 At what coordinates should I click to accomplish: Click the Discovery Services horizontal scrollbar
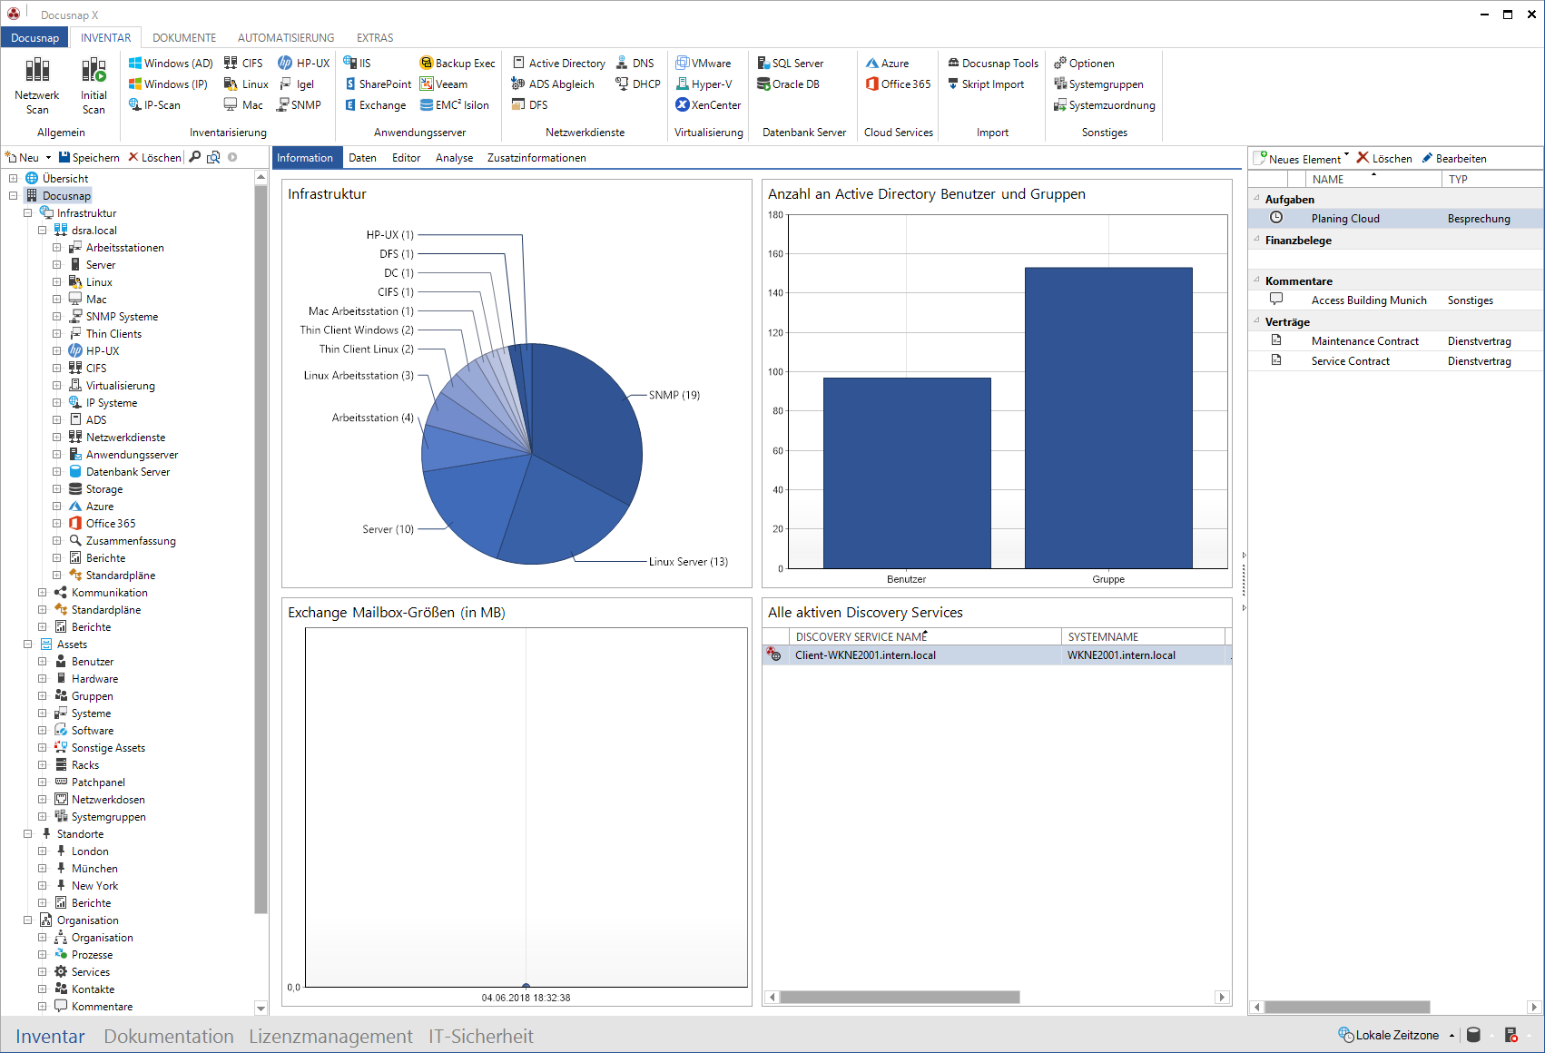[x=900, y=998]
